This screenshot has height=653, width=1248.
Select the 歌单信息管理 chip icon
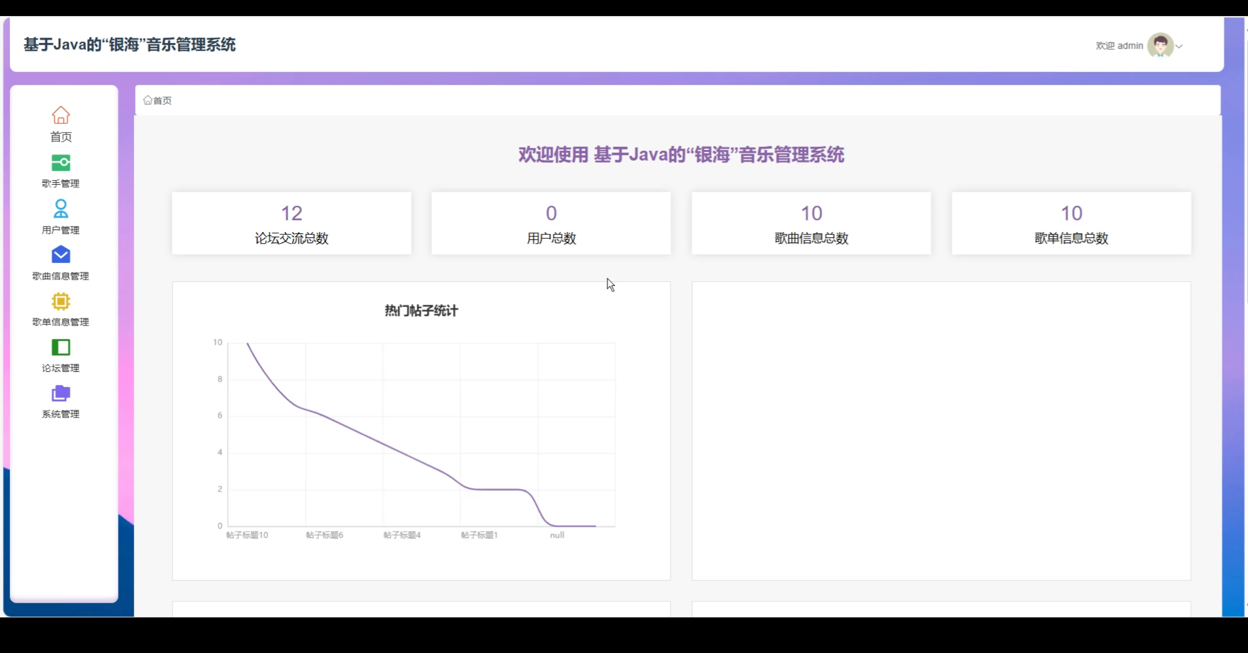point(60,301)
